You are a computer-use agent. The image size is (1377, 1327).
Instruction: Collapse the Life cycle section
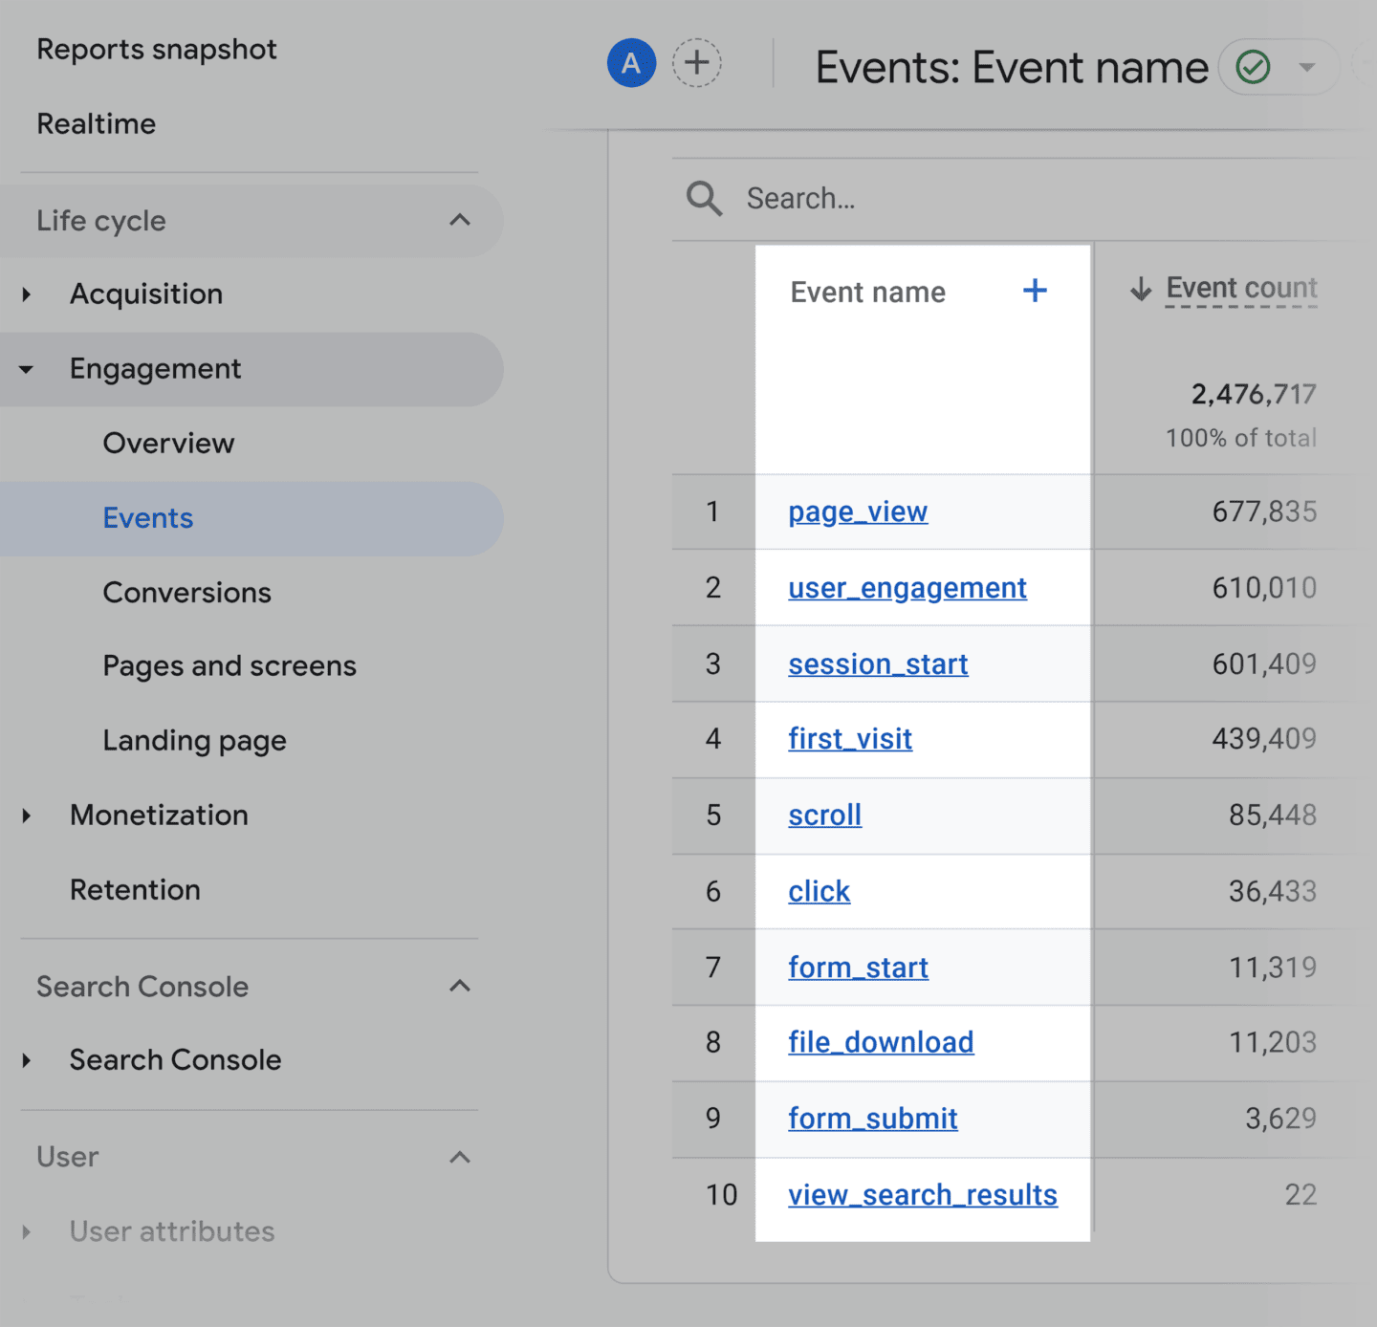pos(461,221)
